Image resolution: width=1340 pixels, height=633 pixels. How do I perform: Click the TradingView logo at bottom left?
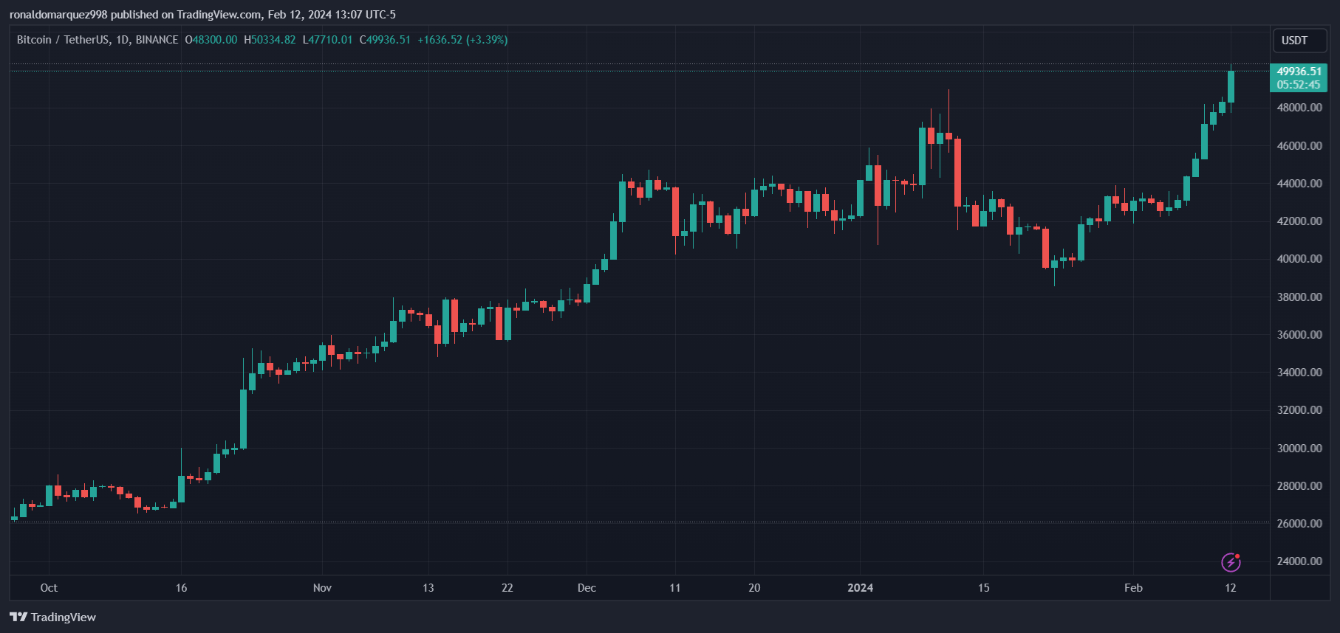click(53, 617)
